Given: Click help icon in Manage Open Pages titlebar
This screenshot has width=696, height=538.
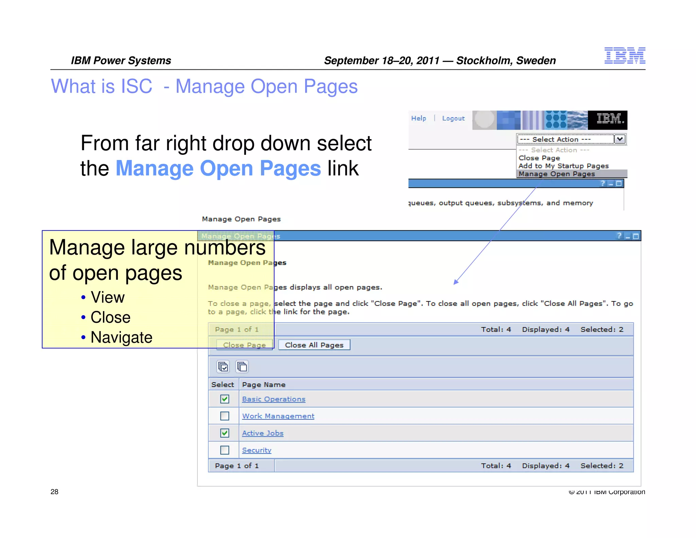Looking at the screenshot, I should click(x=619, y=236).
